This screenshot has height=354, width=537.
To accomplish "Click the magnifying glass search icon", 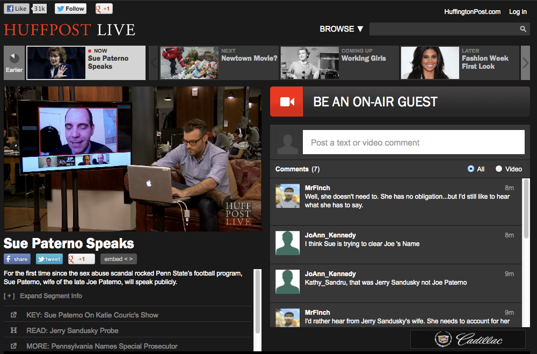I will [x=523, y=29].
